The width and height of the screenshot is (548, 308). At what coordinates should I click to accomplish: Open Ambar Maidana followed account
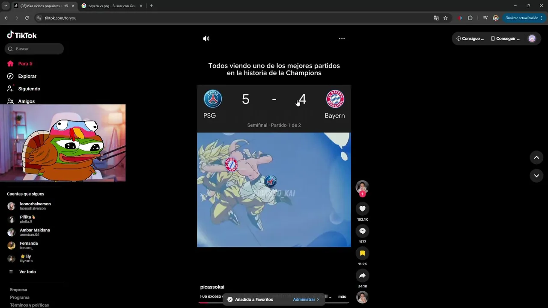coord(29,232)
